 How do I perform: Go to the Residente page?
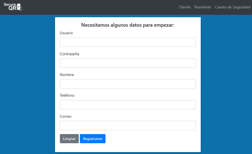tap(203, 7)
